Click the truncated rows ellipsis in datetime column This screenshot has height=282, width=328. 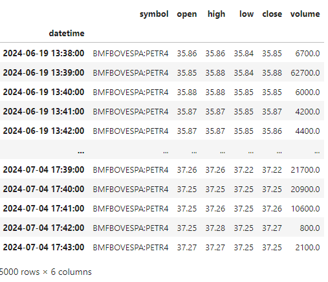click(x=81, y=152)
